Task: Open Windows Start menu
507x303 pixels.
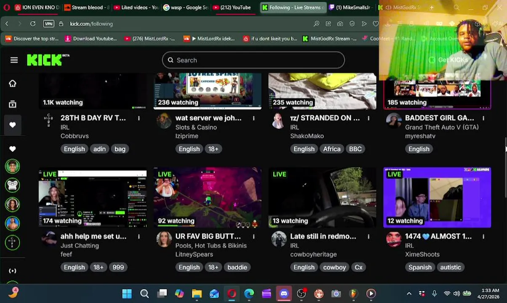Action: click(x=127, y=294)
